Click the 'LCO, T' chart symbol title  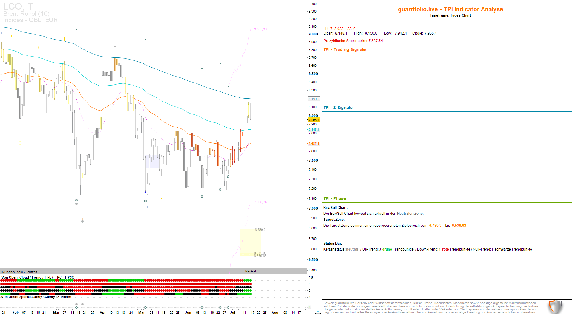point(18,6)
